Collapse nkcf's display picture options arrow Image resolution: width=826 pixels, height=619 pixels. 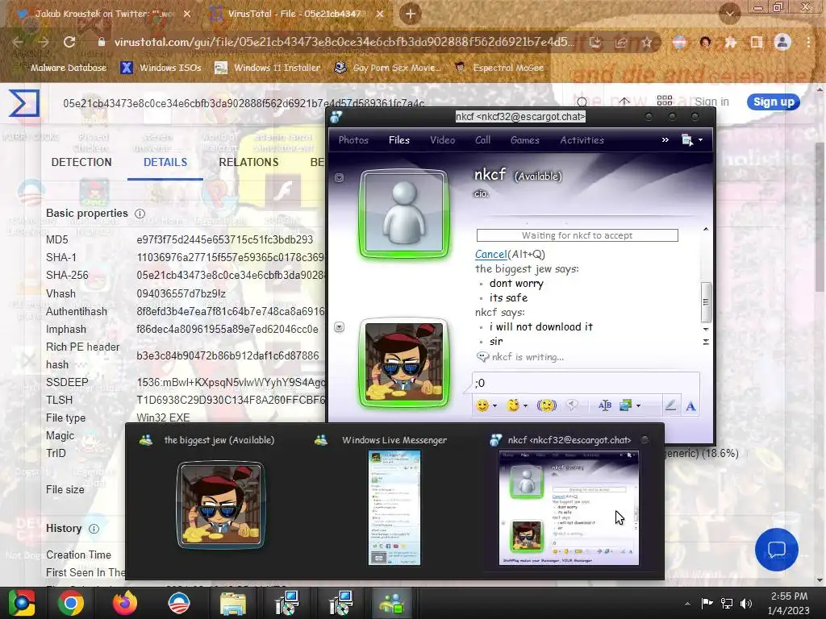[340, 178]
